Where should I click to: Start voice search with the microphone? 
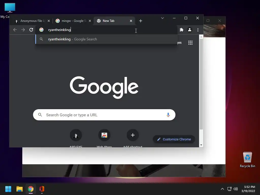pyautogui.click(x=168, y=115)
